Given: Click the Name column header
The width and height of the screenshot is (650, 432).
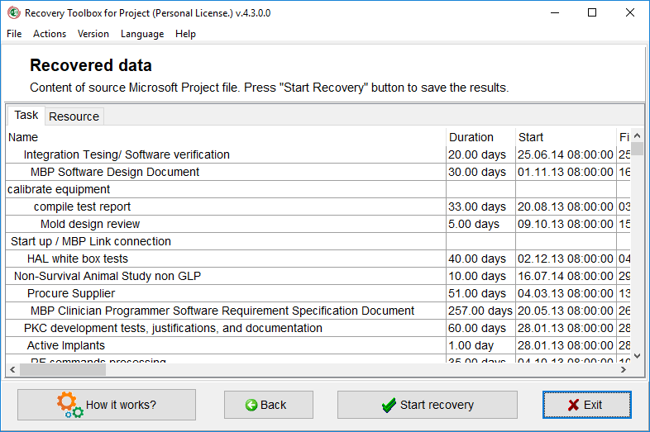Looking at the screenshot, I should (226, 137).
